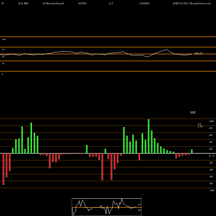The width and height of the screenshot is (216, 216).
Task: Select the MunafaSutra.com header text
Action: coord(200,3)
